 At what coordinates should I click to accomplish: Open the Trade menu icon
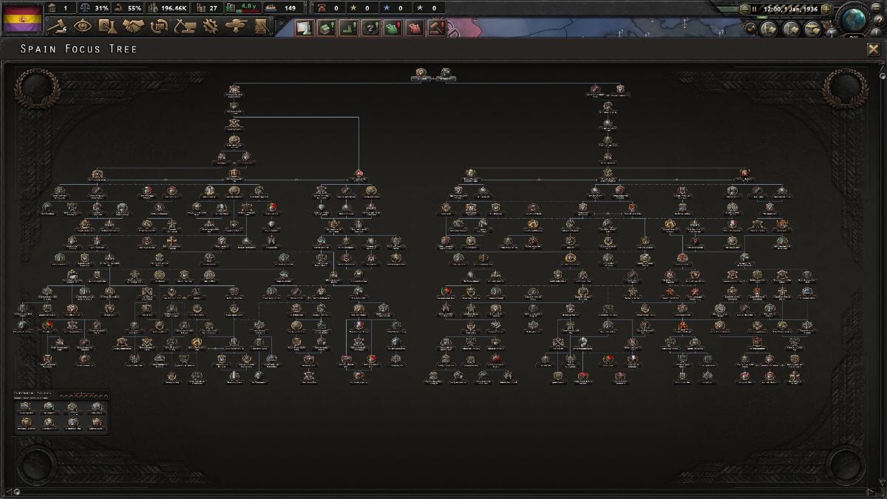tap(159, 27)
